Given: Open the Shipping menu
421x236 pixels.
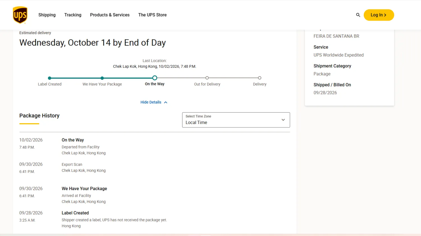Looking at the screenshot, I should [47, 15].
